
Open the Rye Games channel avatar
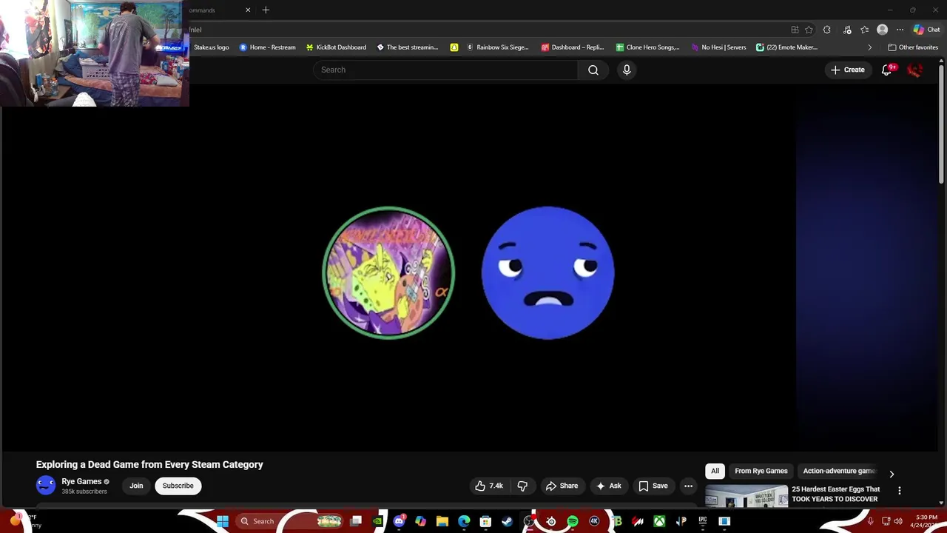[46, 486]
